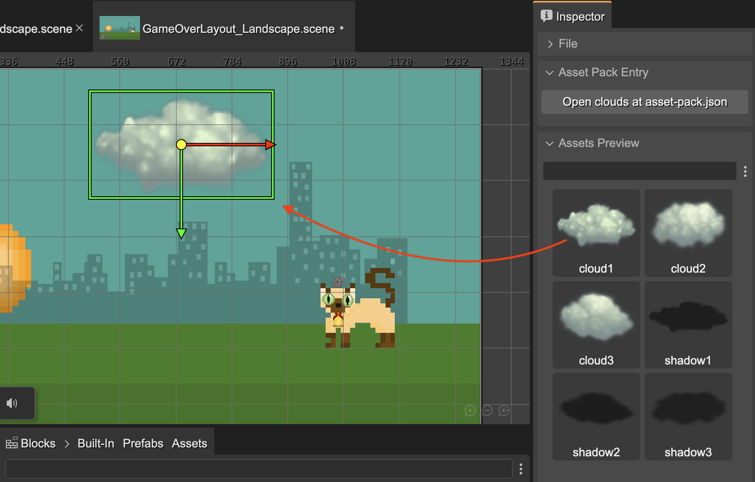Open Assets Preview kebab menu
Screen dimensions: 755x482
[x=745, y=171]
